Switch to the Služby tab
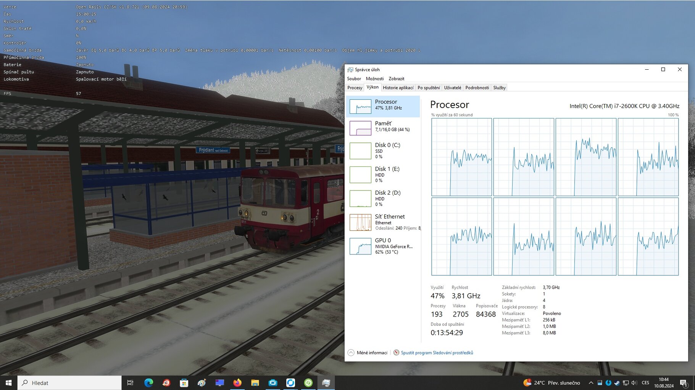The image size is (695, 390). (x=499, y=88)
